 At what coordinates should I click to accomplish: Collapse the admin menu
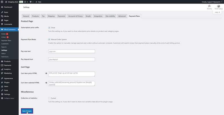pyautogui.click(x=7, y=98)
